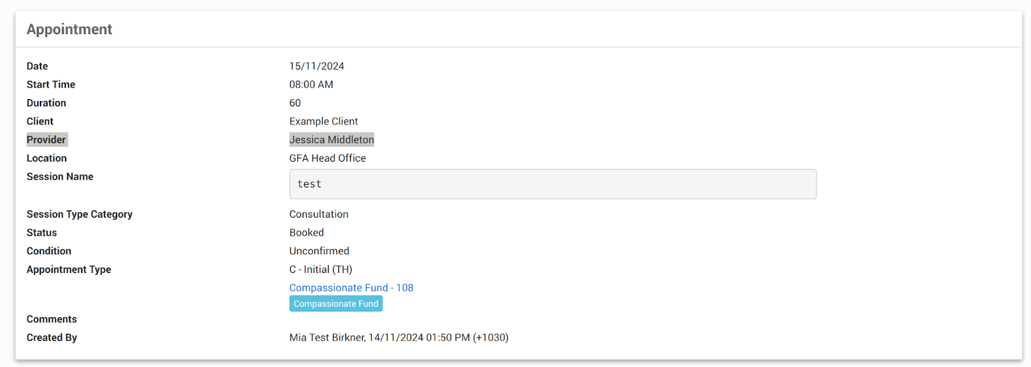Click inside the Session Name text field
1031x367 pixels.
click(552, 184)
